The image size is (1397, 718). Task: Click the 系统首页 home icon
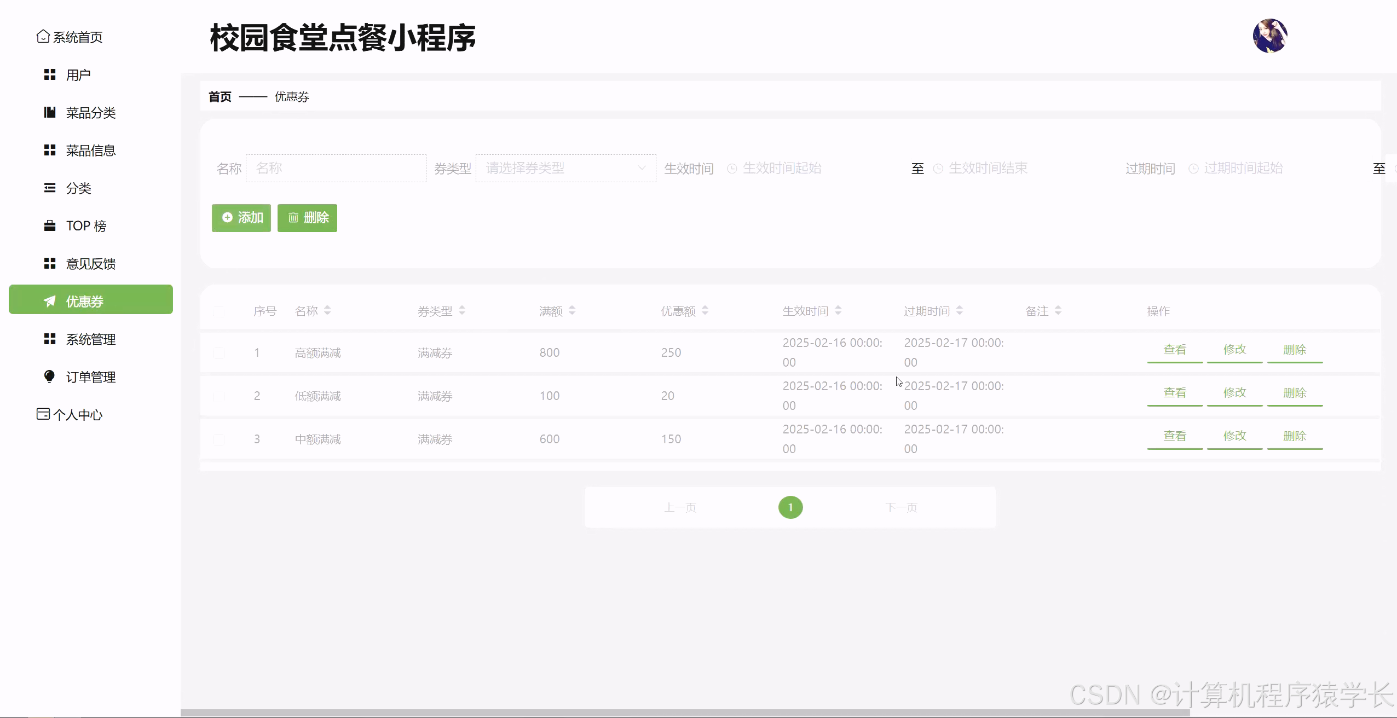point(44,37)
